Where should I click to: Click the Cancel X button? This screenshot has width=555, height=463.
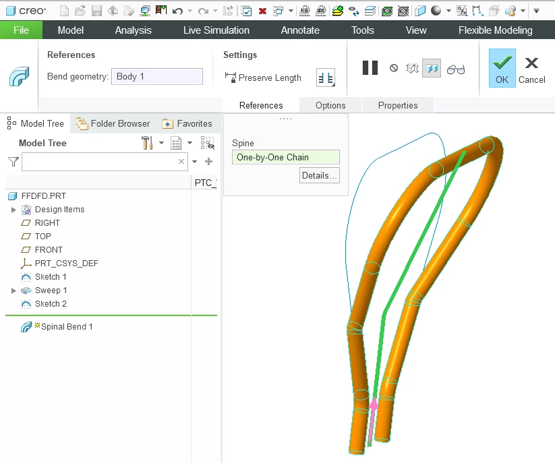531,70
